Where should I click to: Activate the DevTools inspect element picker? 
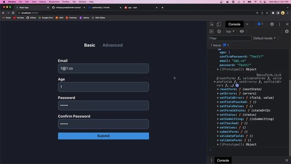click(x=211, y=24)
